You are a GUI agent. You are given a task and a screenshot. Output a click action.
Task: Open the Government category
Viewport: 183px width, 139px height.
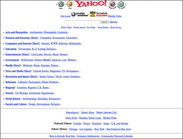point(12,60)
